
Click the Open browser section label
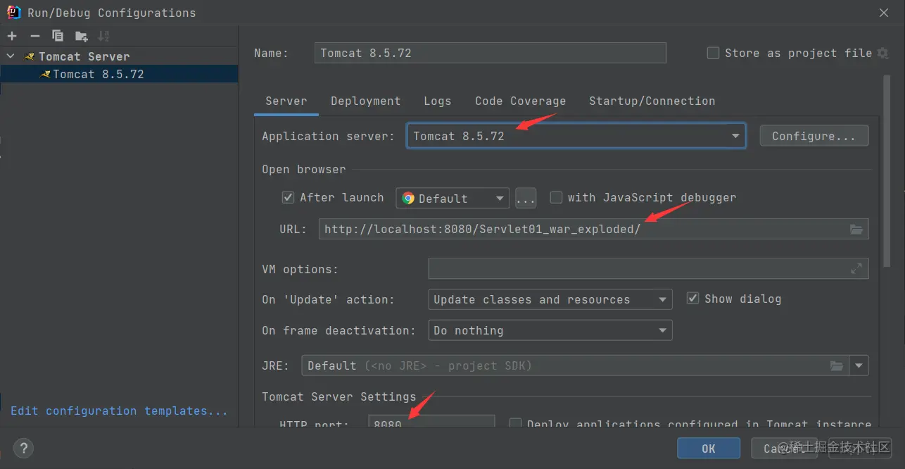[x=303, y=169]
